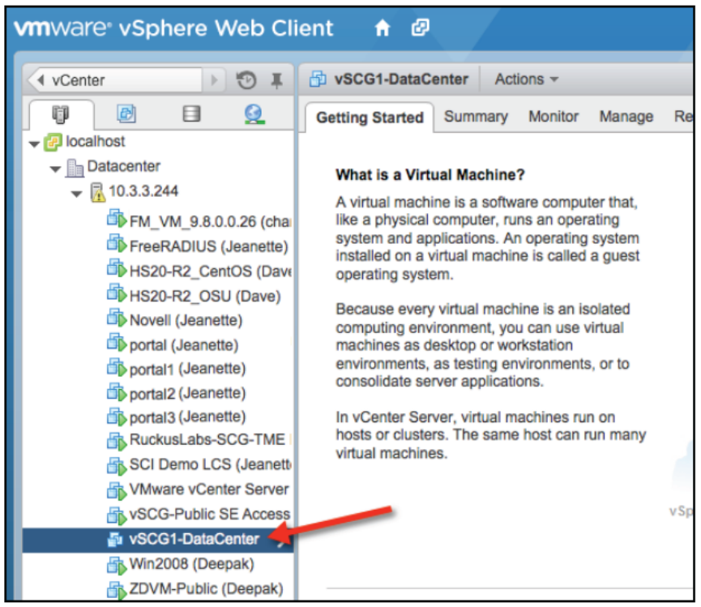Select FreeRADIUS (Jeanette) virtual machine
Viewport: 701px width, 607px height.
point(209,246)
